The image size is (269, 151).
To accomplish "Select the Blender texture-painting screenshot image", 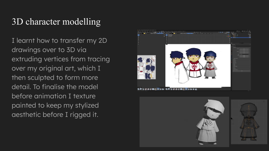I will 194,60.
